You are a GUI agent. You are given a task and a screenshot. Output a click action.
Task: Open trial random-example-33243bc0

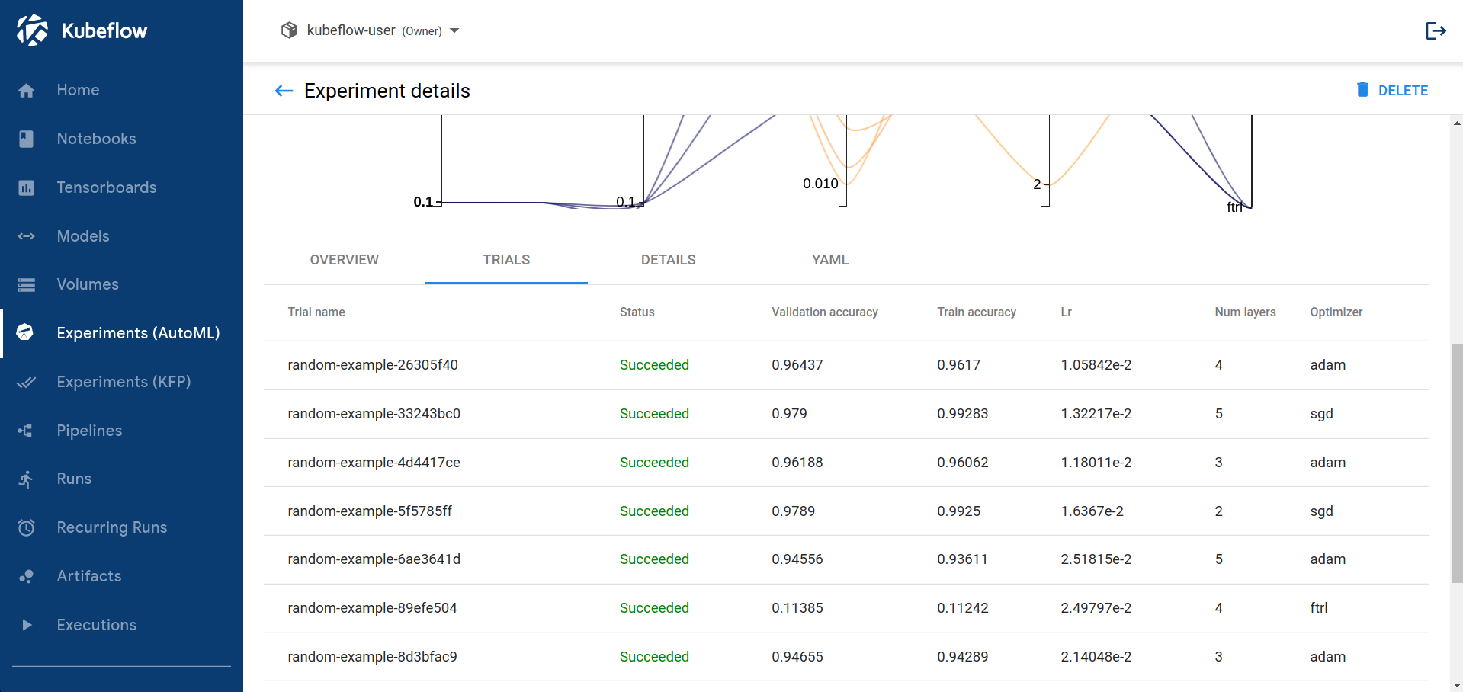point(374,414)
